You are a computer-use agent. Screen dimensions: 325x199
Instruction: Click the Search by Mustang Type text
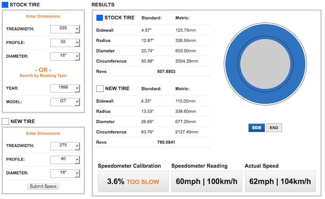click(x=43, y=76)
